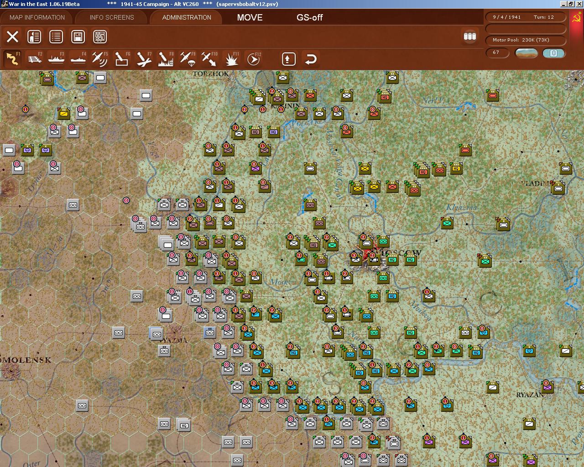584x467 pixels.
Task: Open the hotkey grid icon
Action: click(100, 36)
